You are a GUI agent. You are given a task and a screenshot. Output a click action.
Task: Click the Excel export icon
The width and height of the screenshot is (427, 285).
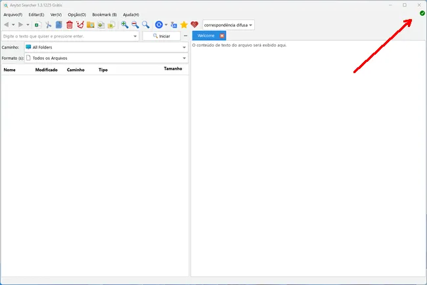coord(37,25)
